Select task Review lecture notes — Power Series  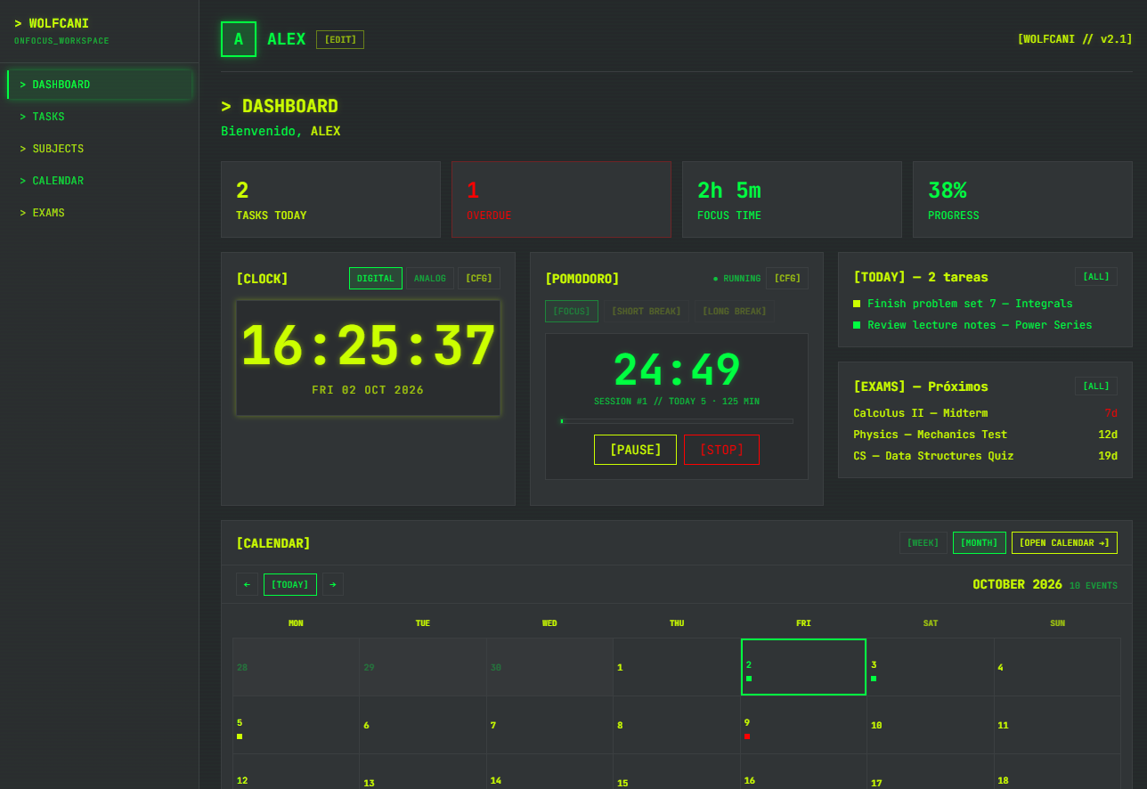[985, 325]
